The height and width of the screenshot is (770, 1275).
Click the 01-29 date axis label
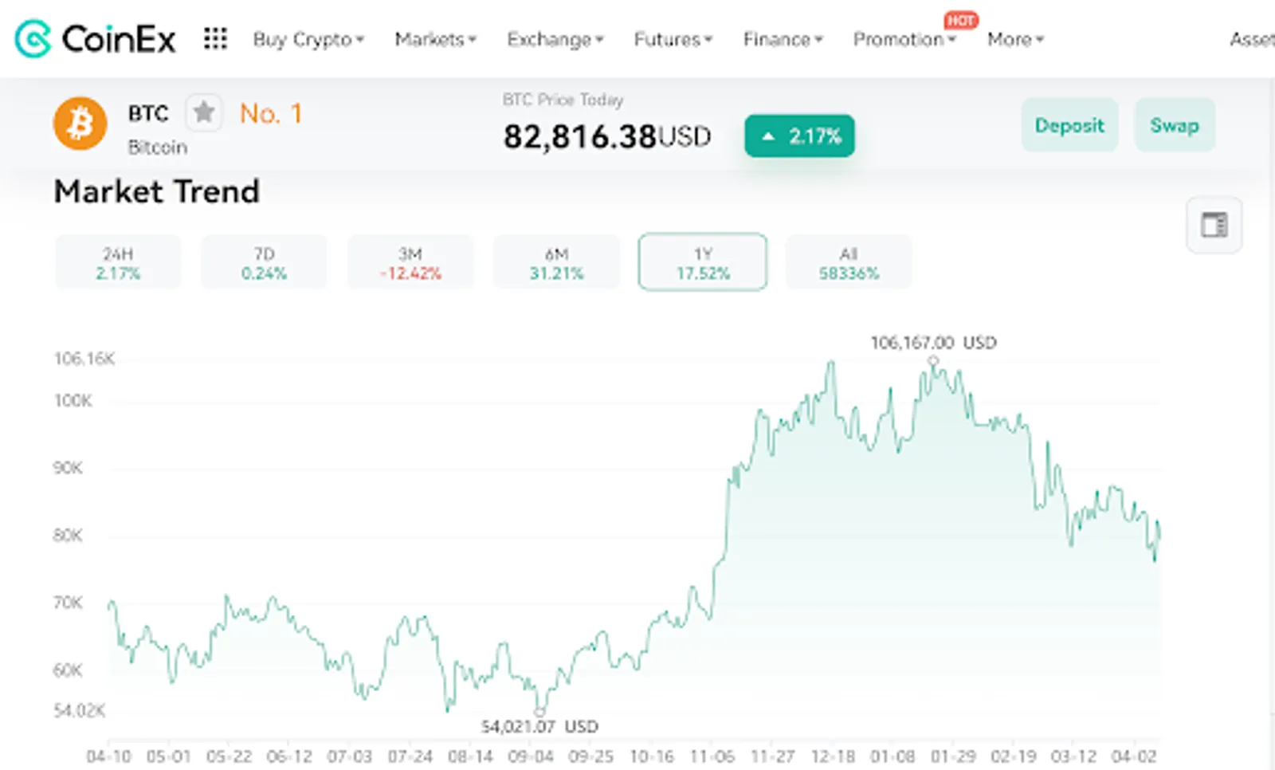click(953, 756)
